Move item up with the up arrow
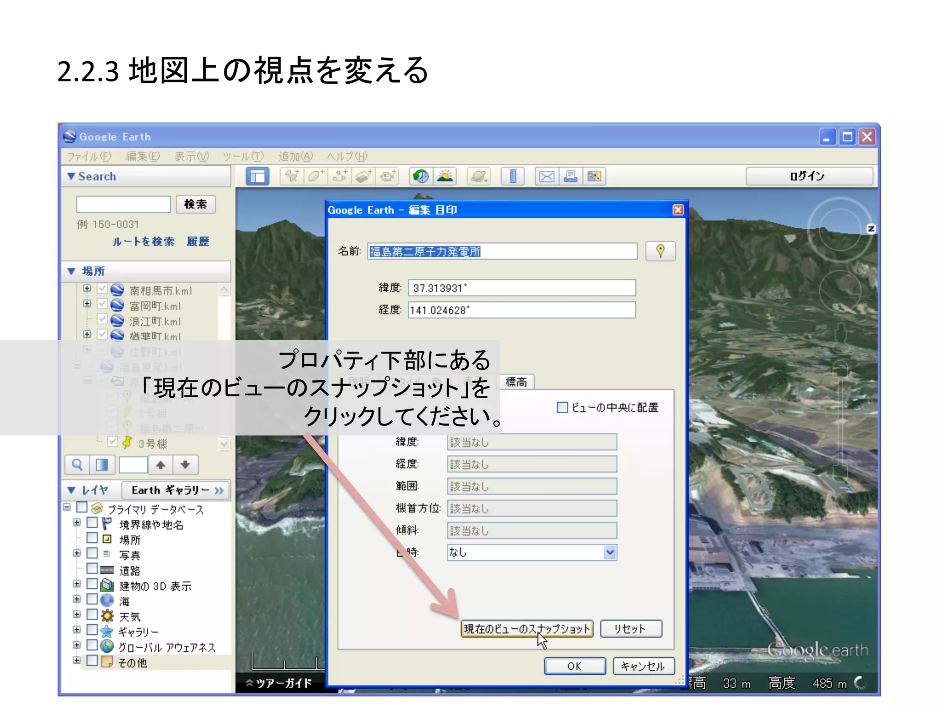The image size is (942, 707). pos(161,465)
